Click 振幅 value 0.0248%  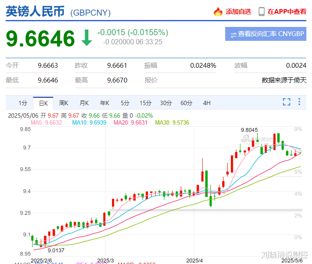coord(203,66)
